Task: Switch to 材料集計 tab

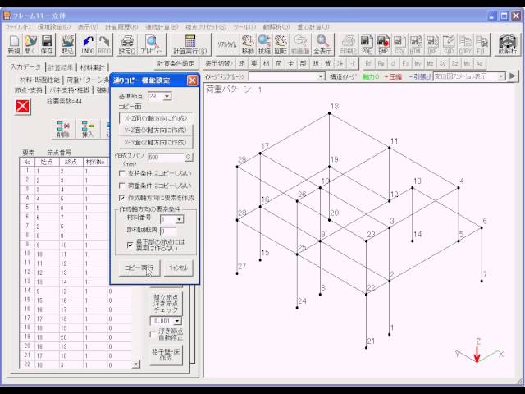Action: tap(92, 67)
